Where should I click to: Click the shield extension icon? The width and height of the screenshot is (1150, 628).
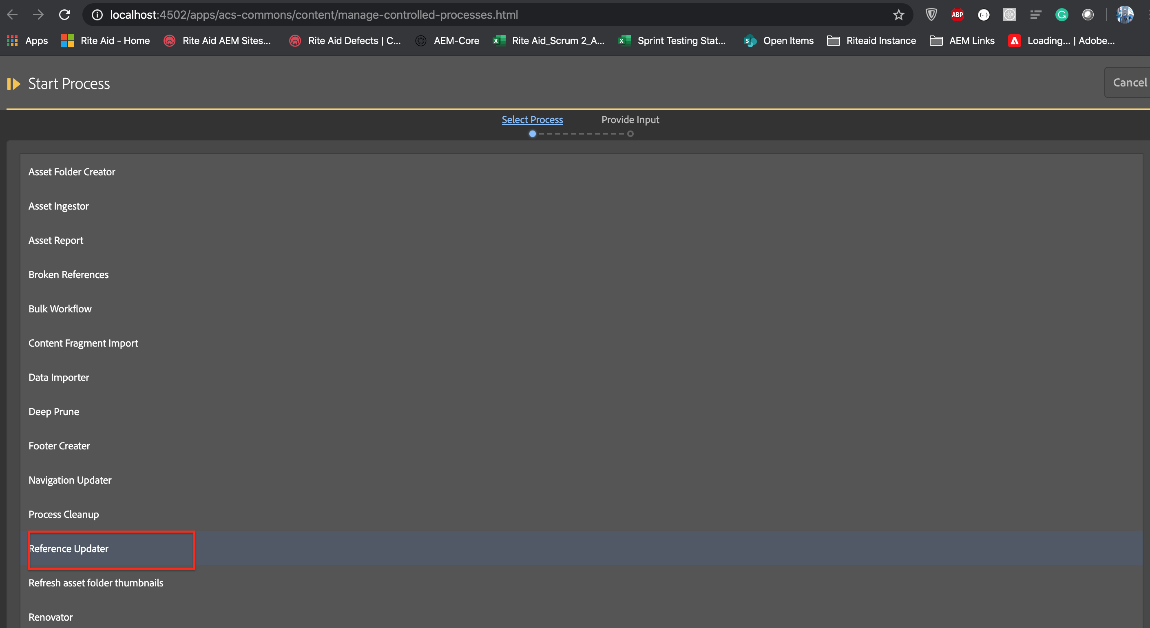click(931, 15)
